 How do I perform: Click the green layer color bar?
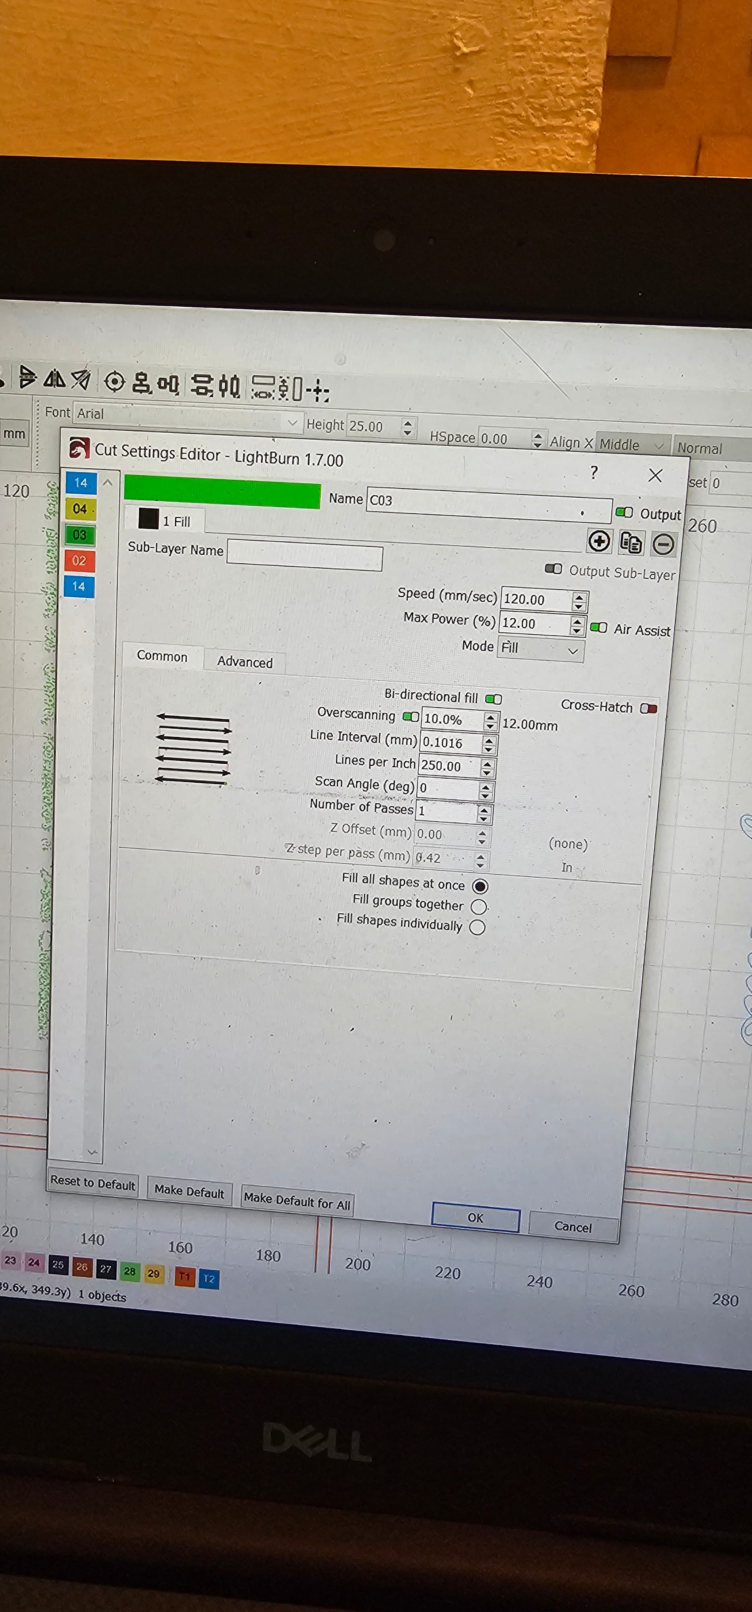point(222,491)
